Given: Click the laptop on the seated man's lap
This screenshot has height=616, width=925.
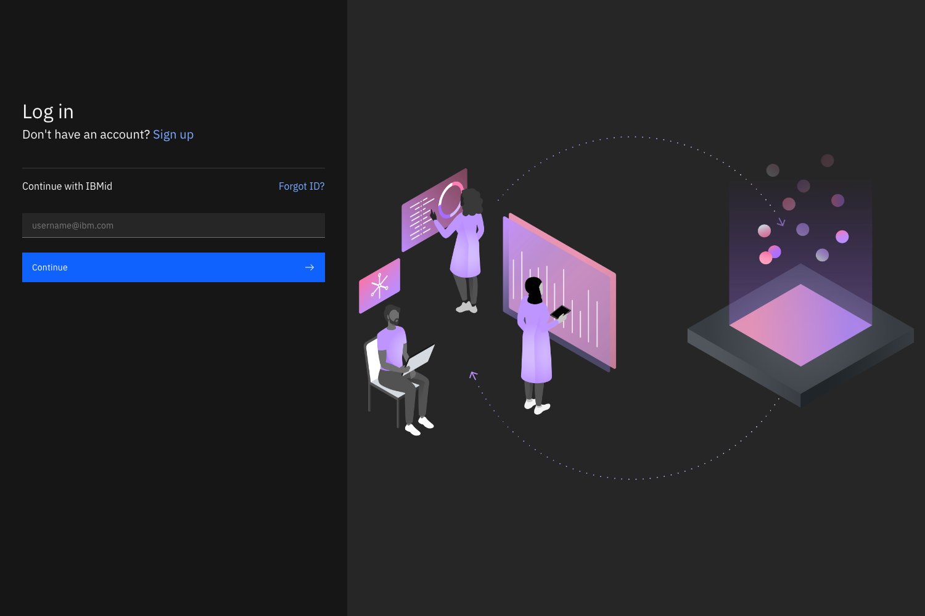Looking at the screenshot, I should 421,359.
